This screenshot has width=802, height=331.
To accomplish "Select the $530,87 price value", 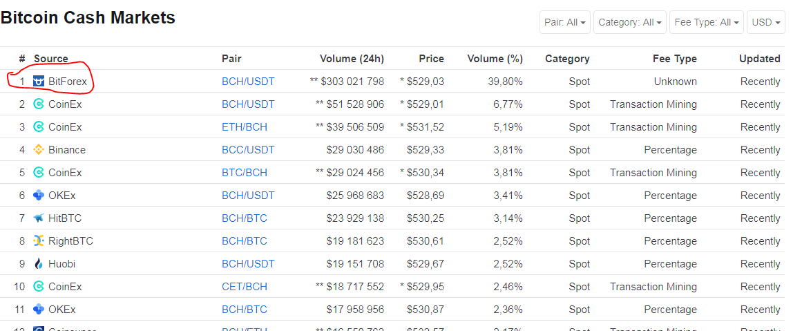I will (x=426, y=310).
